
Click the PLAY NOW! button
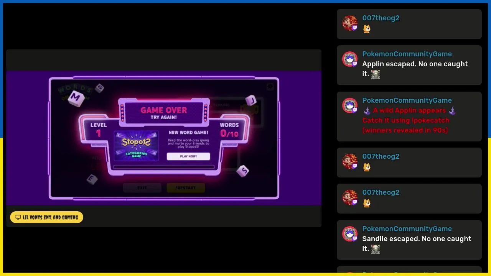click(x=188, y=156)
